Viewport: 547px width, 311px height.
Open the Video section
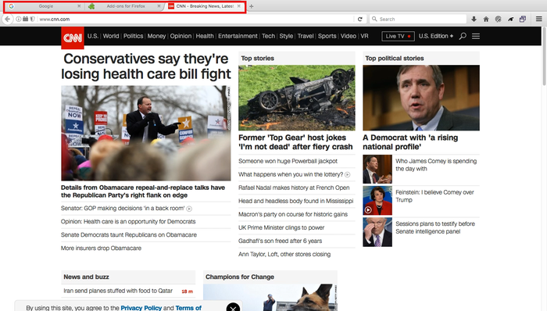349,36
